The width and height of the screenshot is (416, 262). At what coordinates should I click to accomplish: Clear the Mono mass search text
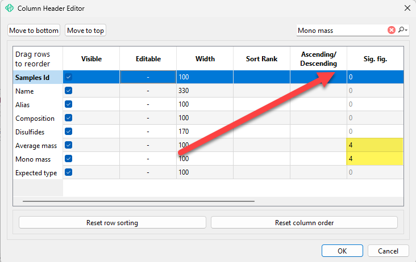(x=392, y=30)
